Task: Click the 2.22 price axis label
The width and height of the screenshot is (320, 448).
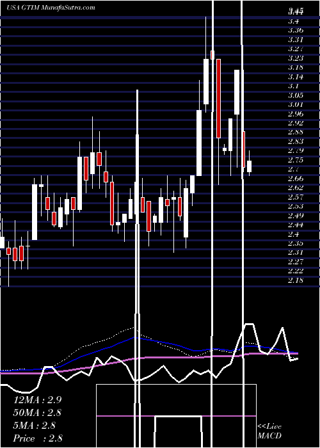Action: point(296,271)
